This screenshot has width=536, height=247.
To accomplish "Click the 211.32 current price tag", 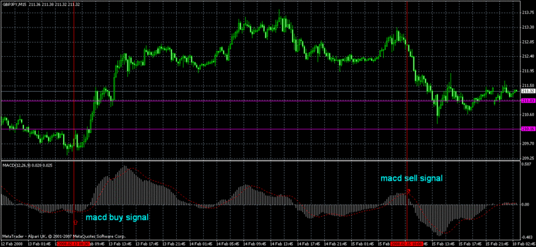I will [529, 91].
